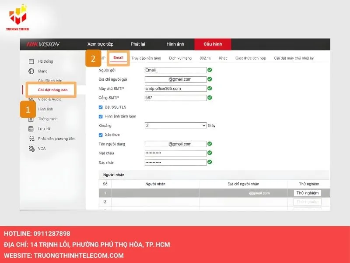Click the Cổng SMTP port field

click(175, 98)
